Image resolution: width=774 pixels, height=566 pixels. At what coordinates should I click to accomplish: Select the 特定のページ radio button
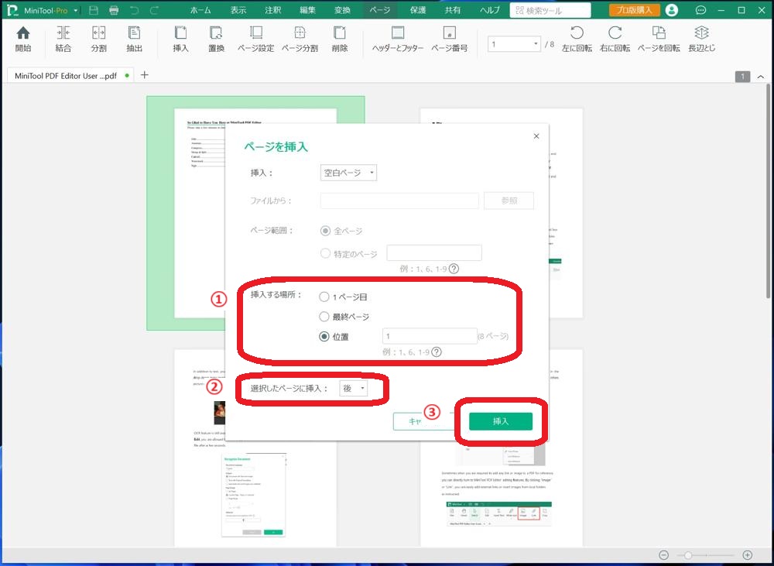tap(325, 253)
